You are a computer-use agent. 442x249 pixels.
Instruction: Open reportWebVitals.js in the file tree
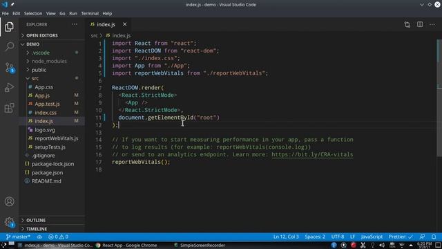52,138
